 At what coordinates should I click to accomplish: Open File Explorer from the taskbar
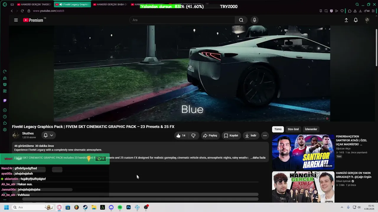pos(94,207)
